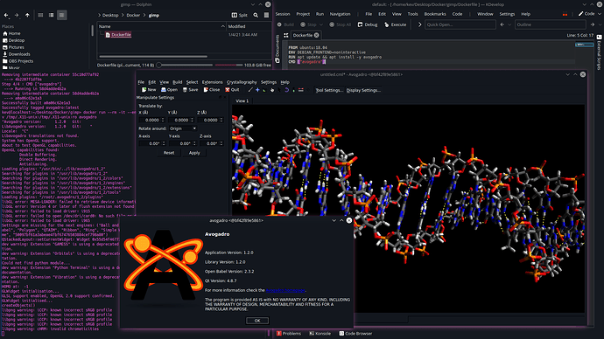604x339 pixels.
Task: Open KDevelop Project menu
Action: [303, 14]
